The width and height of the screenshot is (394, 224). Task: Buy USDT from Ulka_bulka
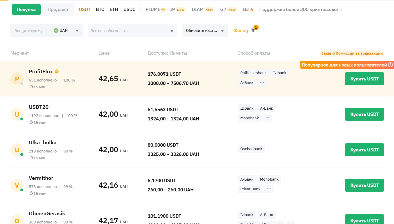365,150
